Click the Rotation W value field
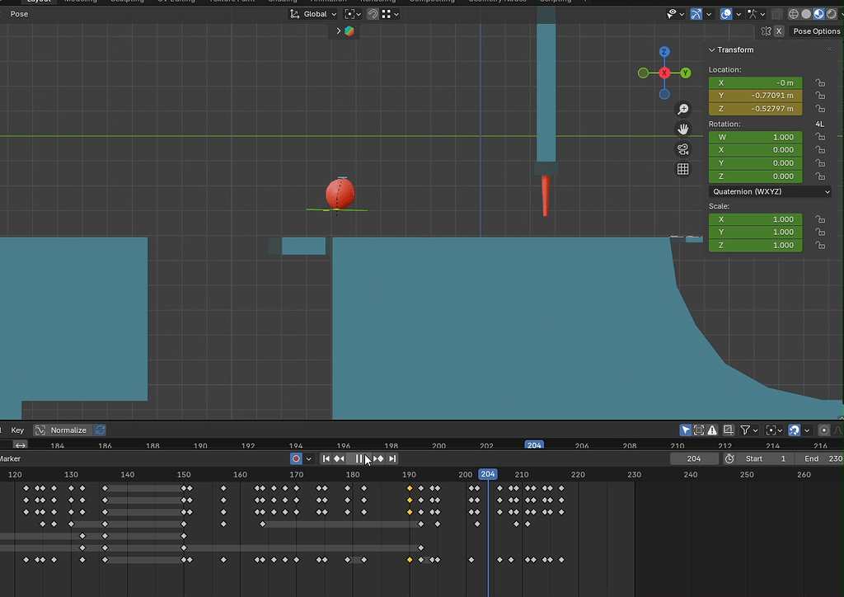 (x=755, y=137)
